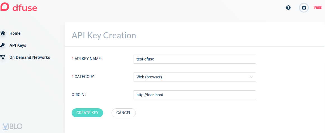The image size is (325, 133).
Task: Navigate to On Demand Networks
Action: tap(30, 57)
